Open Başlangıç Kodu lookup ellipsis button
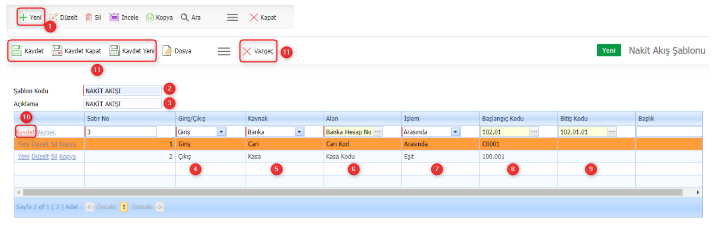Screen dimensions: 712x230 click(534, 132)
